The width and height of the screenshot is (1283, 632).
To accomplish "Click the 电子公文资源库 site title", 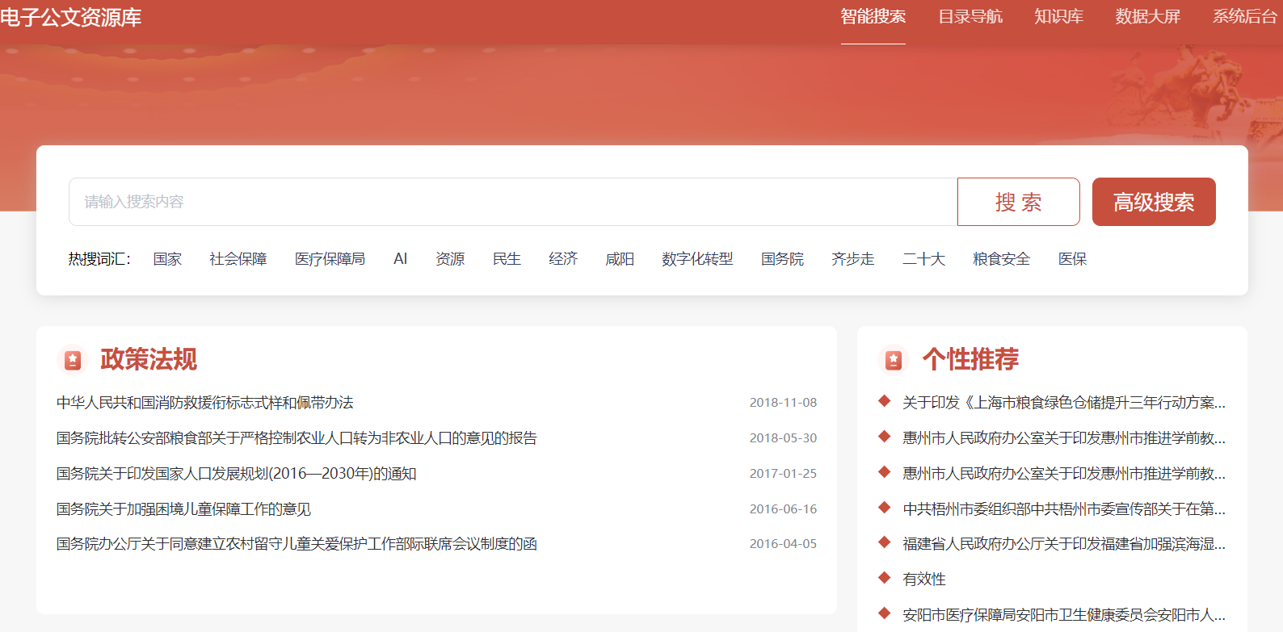I will pyautogui.click(x=71, y=18).
